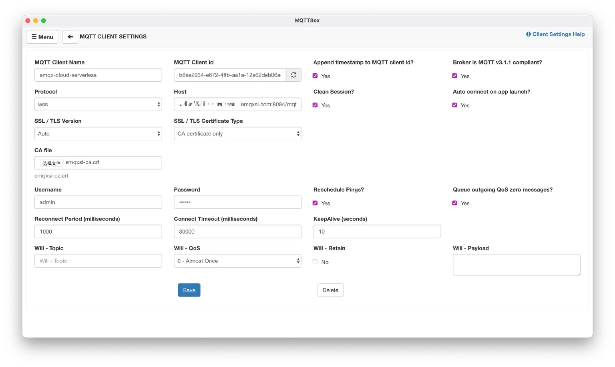Open the Protocol dropdown
This screenshot has height=367, width=615.
[x=98, y=104]
